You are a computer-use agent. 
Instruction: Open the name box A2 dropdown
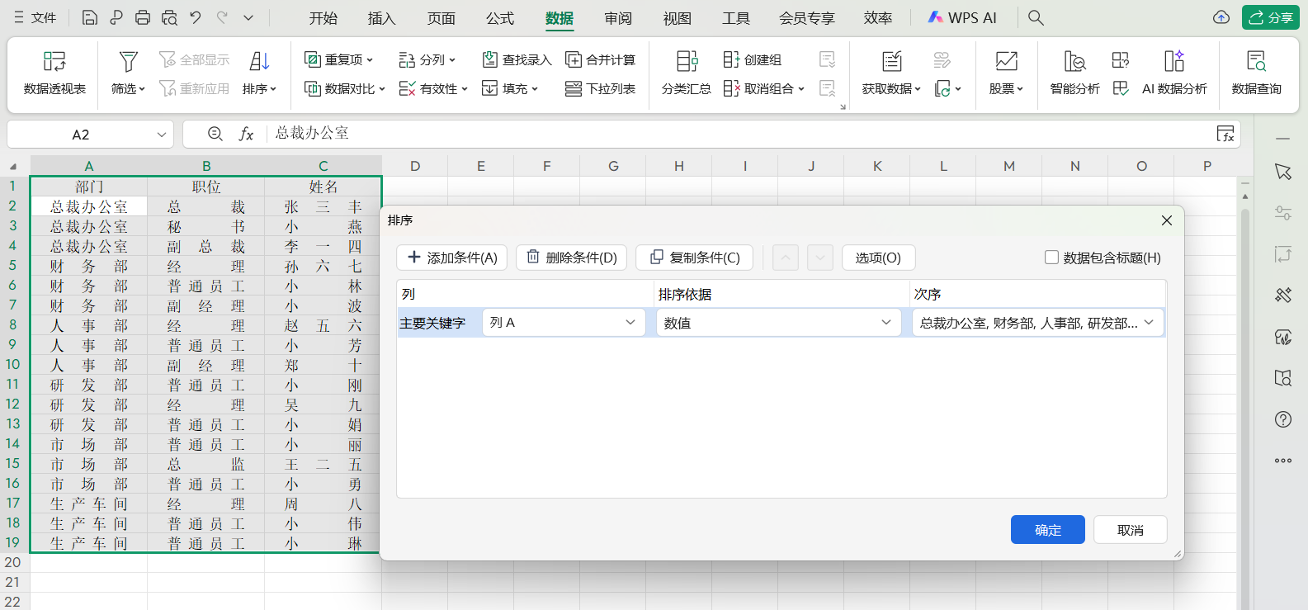[162, 135]
